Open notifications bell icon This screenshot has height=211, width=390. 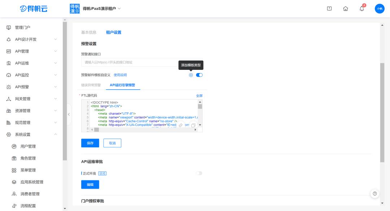tap(362, 9)
